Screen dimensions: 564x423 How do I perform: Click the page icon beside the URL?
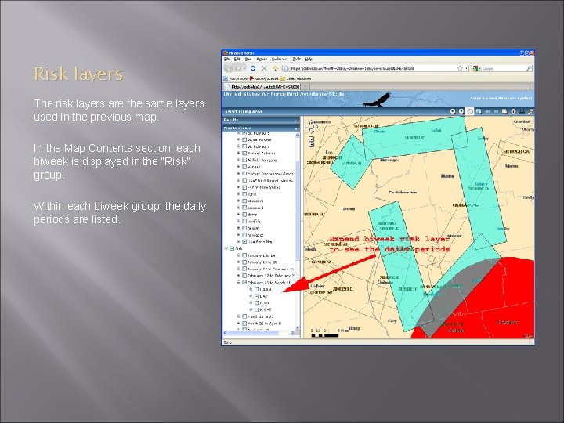click(x=286, y=68)
